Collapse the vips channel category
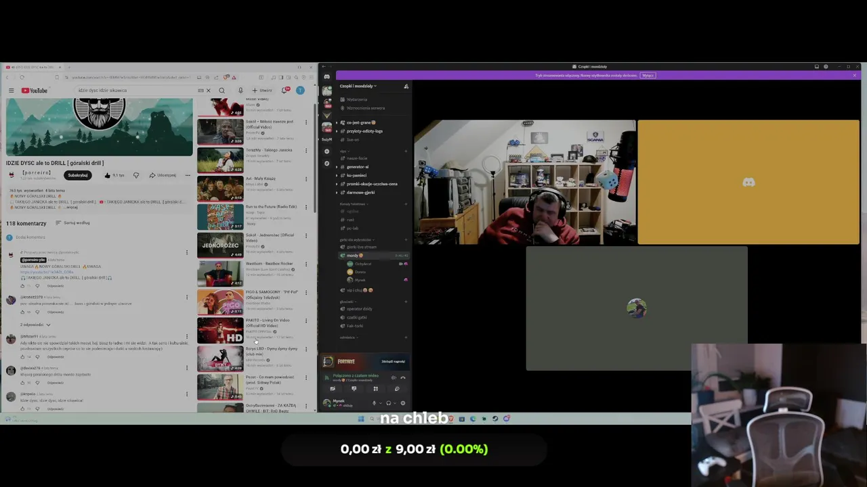The height and width of the screenshot is (487, 867). (344, 151)
